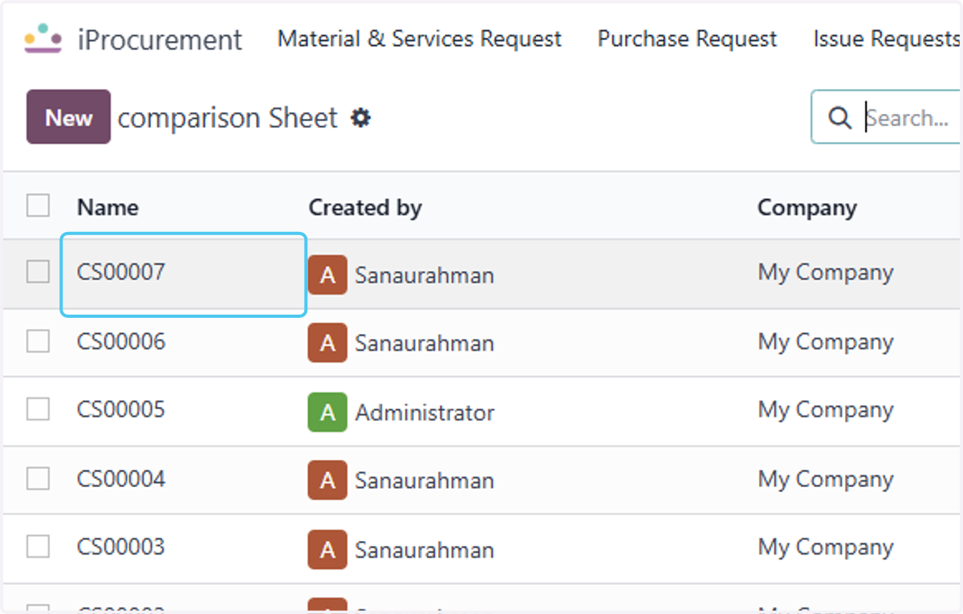Image resolution: width=963 pixels, height=614 pixels.
Task: Tick the CS00005 row checkbox
Action: tap(38, 409)
